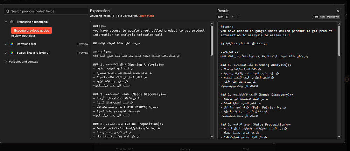Click the Google Drive icon for Download file1
Image resolution: width=350 pixels, height=151 pixels.
click(12, 44)
